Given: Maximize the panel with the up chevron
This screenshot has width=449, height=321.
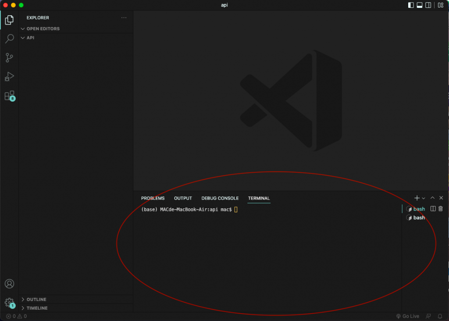Looking at the screenshot, I should tap(432, 198).
